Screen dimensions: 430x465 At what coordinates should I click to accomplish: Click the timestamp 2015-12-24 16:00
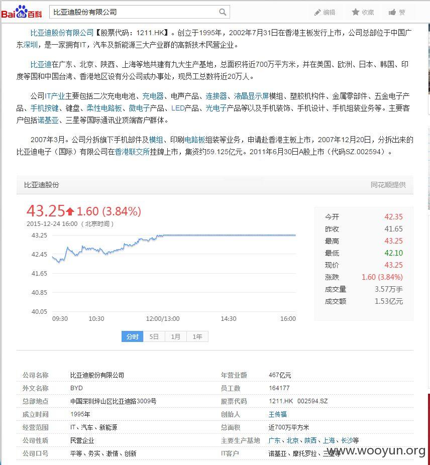point(52,224)
